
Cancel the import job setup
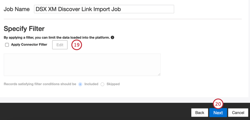pos(238,113)
